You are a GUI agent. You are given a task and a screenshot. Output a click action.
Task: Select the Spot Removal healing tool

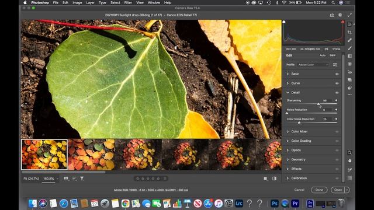tap(349, 40)
